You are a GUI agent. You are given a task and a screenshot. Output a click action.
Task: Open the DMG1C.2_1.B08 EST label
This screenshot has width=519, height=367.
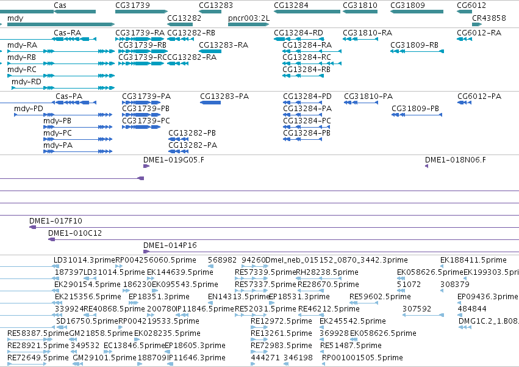pyautogui.click(x=489, y=321)
